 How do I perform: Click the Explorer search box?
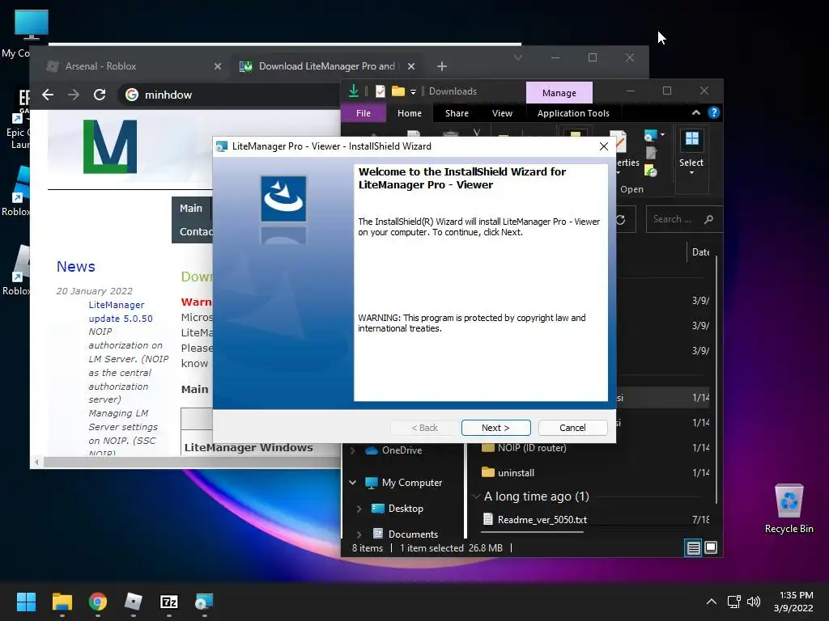pos(684,219)
